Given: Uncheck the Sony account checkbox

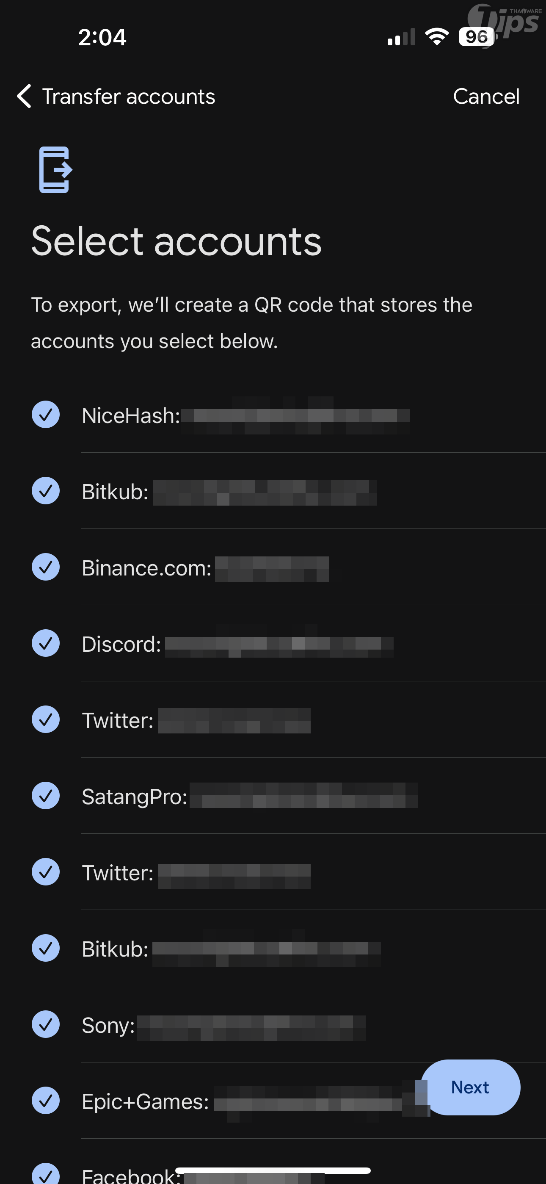Looking at the screenshot, I should pyautogui.click(x=46, y=1024).
